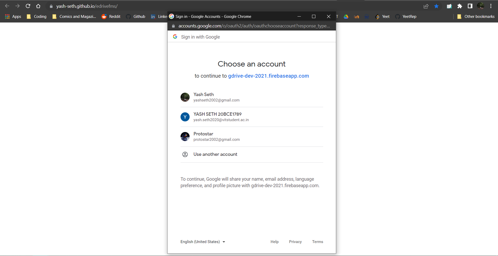
Task: Open Chrome three-dot menu
Action: point(491,6)
